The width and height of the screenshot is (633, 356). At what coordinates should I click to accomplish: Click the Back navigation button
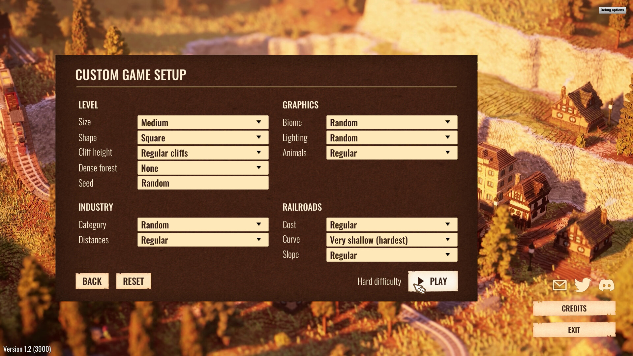pos(92,281)
